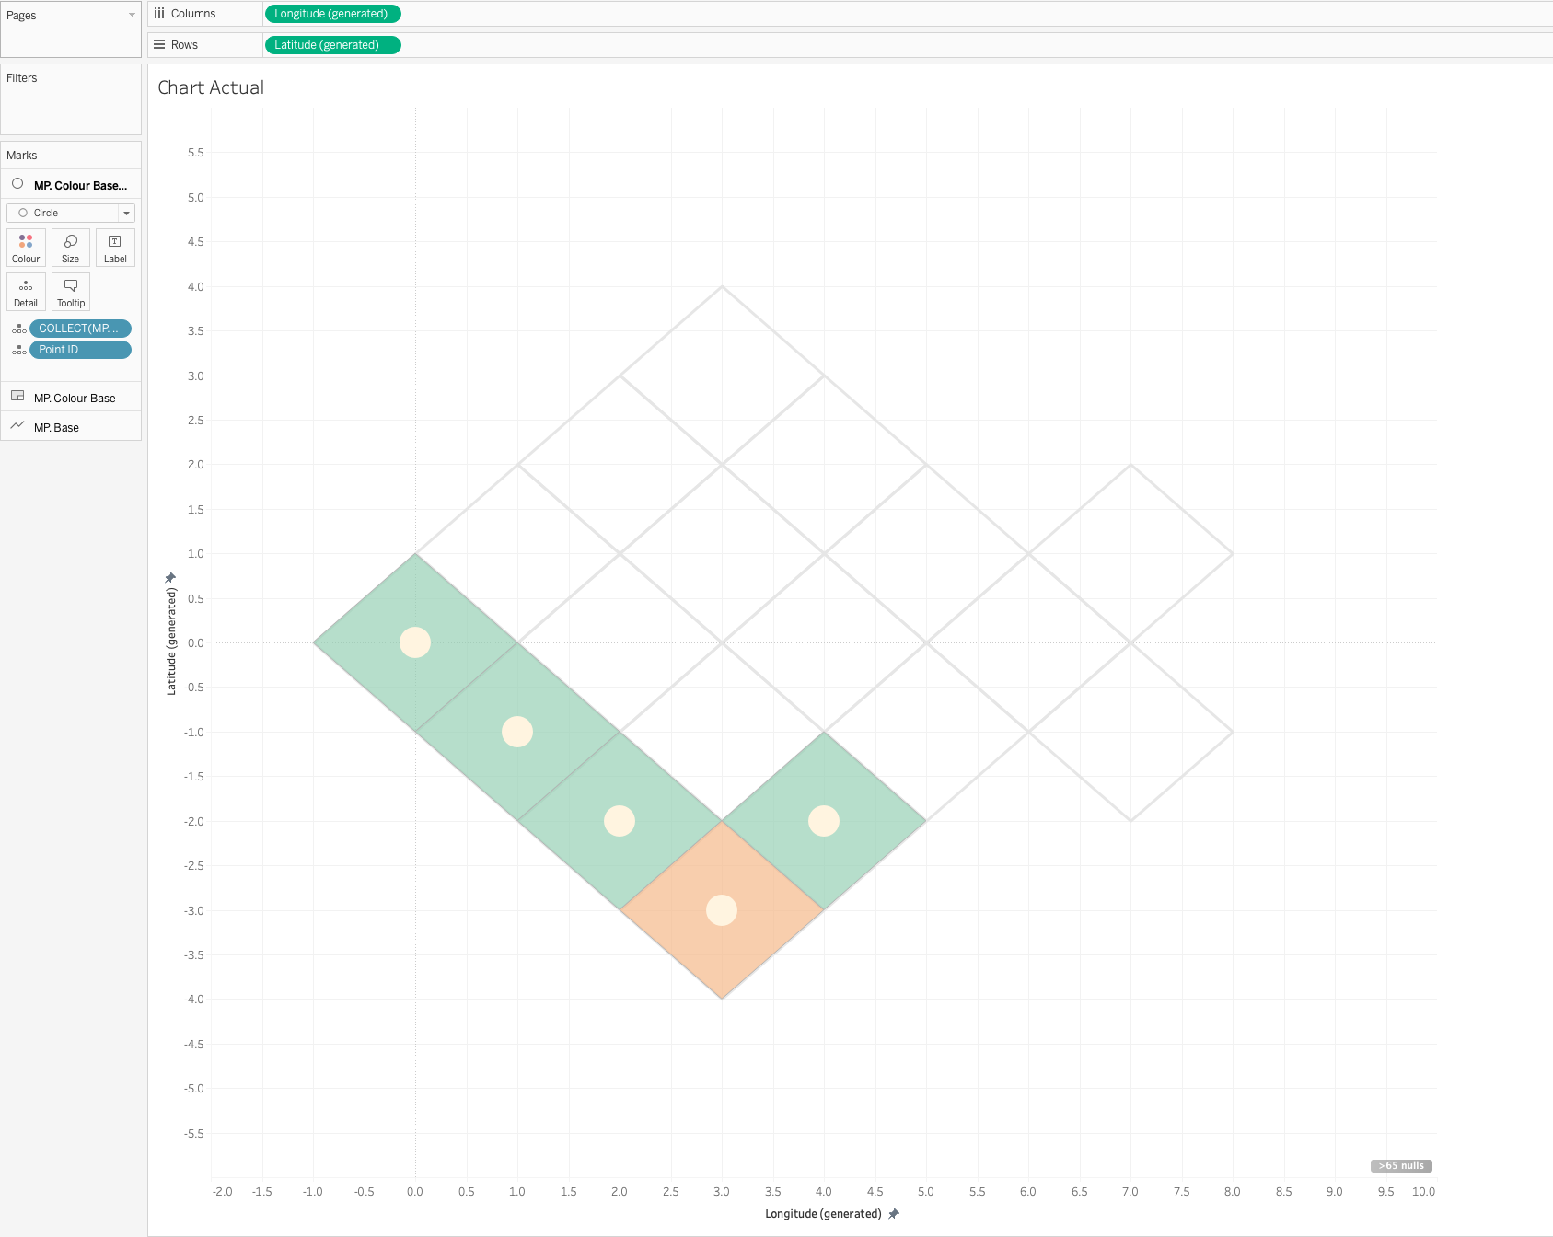The image size is (1553, 1237).
Task: Click the Detail button in Marks card
Action: 26,292
